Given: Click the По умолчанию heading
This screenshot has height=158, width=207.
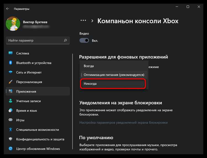Looking at the screenshot, I should 96,138.
